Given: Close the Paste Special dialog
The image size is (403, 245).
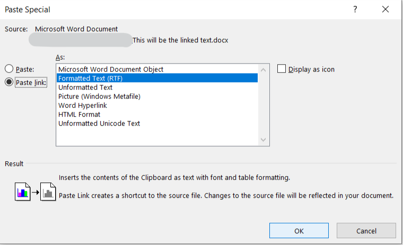Looking at the screenshot, I should pos(385,10).
